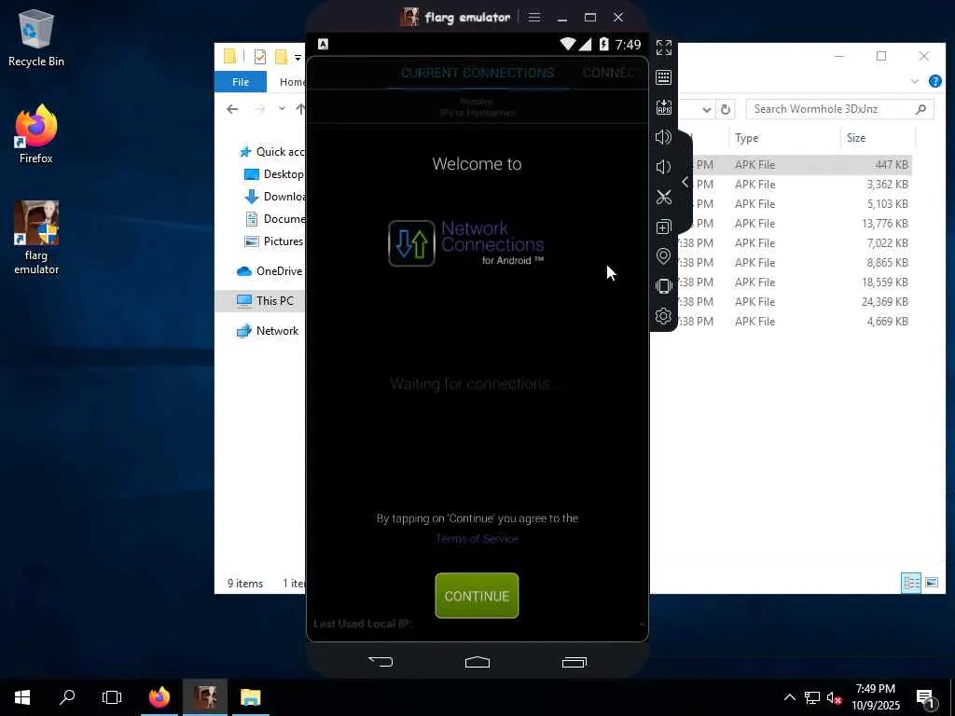This screenshot has width=955, height=716.
Task: Click the volume down speaker icon
Action: pyautogui.click(x=663, y=167)
